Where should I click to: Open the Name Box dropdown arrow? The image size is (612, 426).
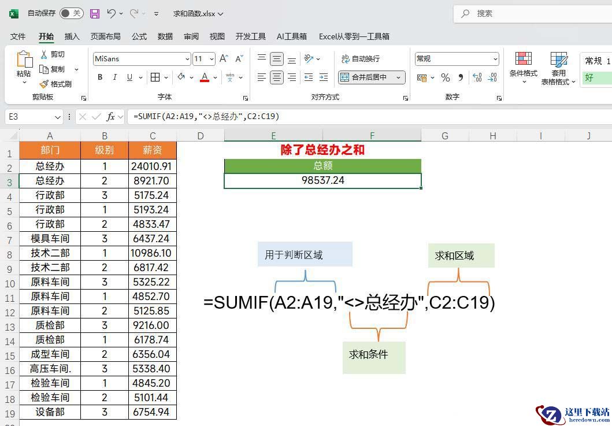point(57,117)
